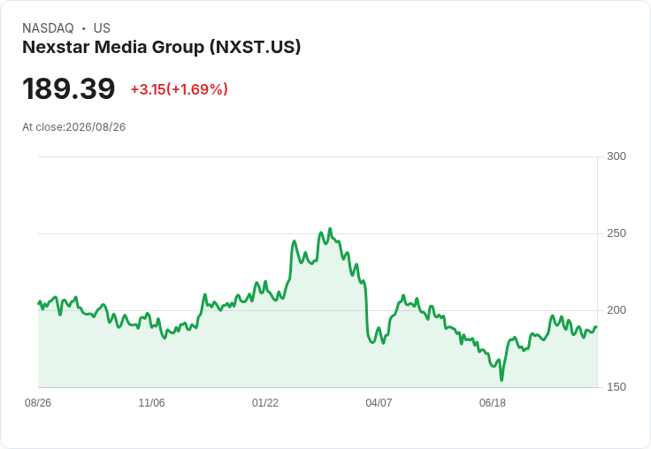The height and width of the screenshot is (449, 651).
Task: Click the At close:2026/08/26 date label
Action: [x=74, y=127]
